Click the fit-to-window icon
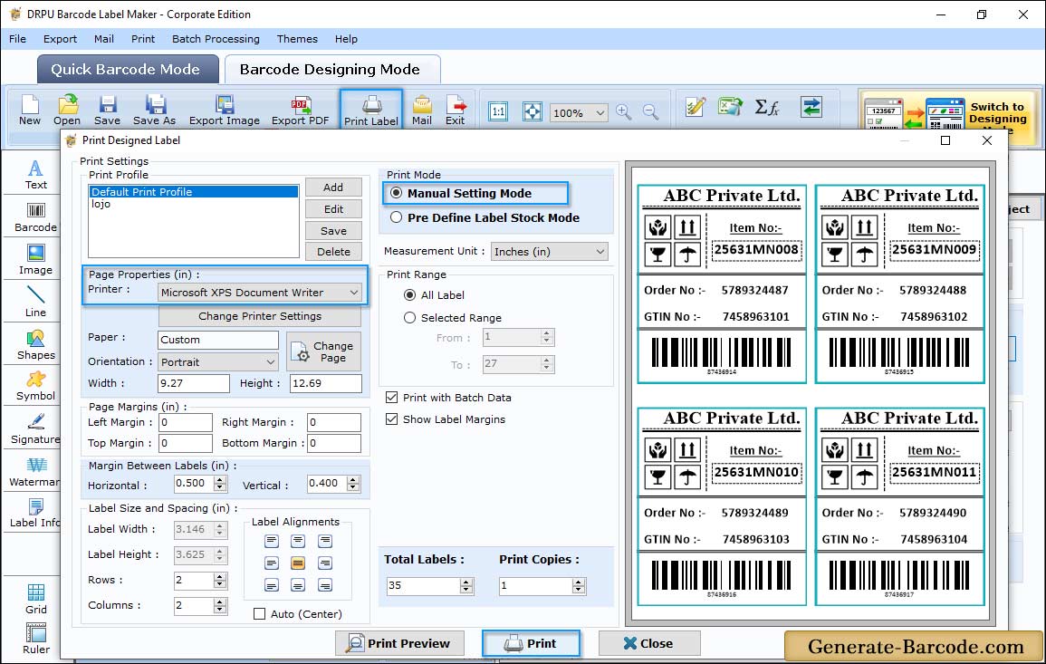The image size is (1046, 664). click(533, 111)
